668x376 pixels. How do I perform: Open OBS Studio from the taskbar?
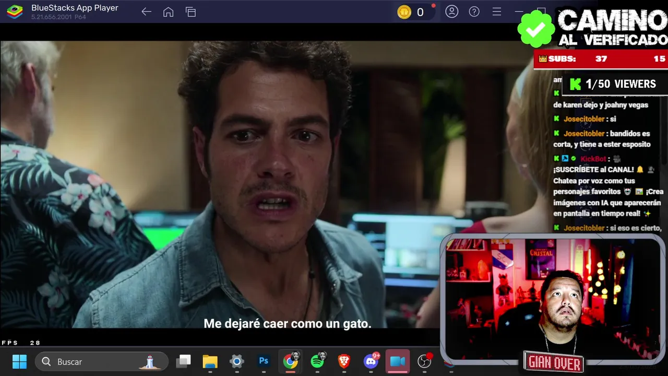point(425,361)
